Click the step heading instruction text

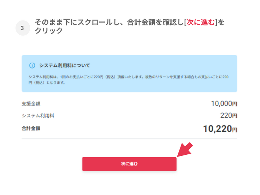[106, 23]
